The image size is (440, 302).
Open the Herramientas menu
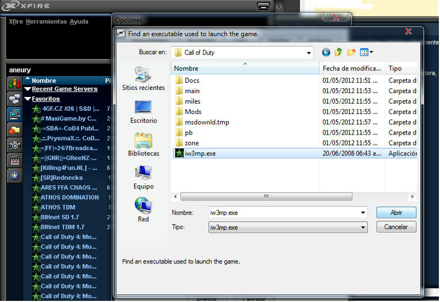point(46,21)
